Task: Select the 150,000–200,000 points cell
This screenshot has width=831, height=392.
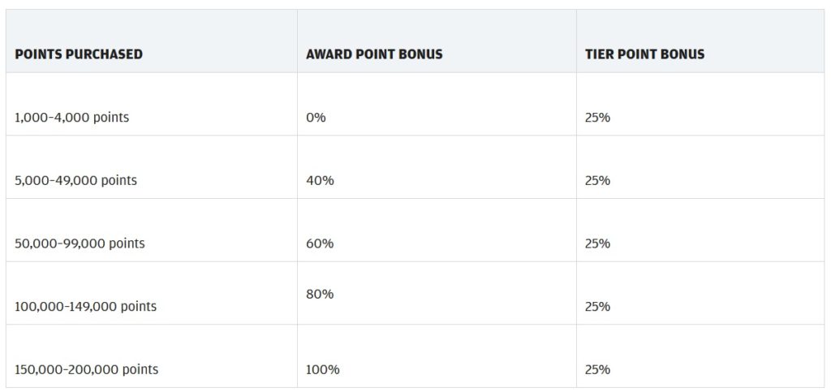Action: (x=86, y=370)
